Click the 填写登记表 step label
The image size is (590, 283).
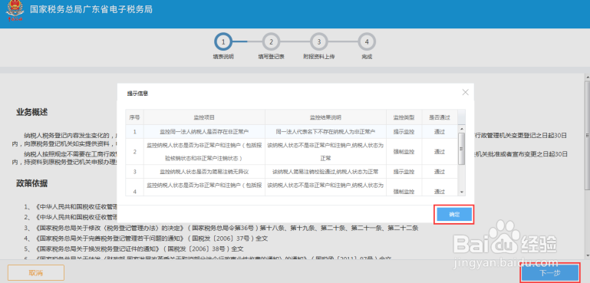point(271,57)
